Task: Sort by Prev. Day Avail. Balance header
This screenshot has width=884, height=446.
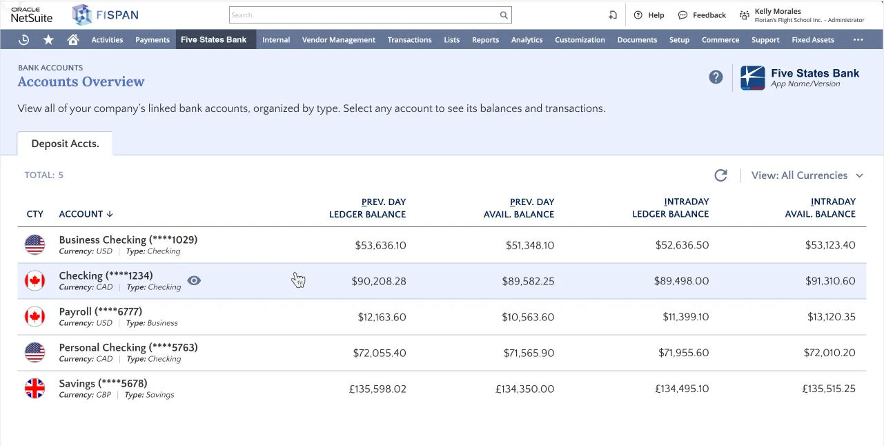Action: click(519, 208)
